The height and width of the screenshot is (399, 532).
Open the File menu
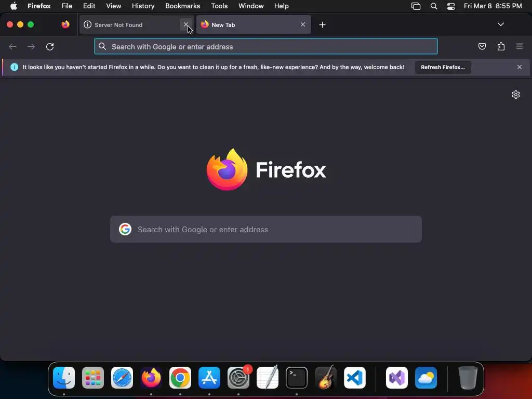pos(67,6)
